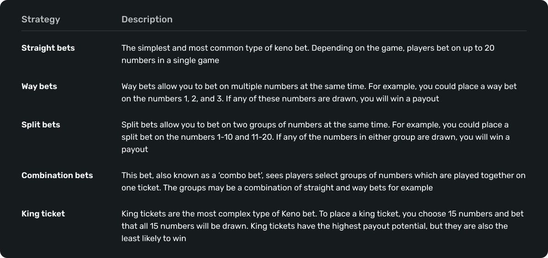Select the Way bets row label
Screen dimensions: 548x258
(39, 86)
